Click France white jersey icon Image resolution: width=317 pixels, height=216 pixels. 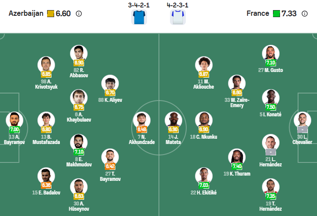pyautogui.click(x=178, y=17)
